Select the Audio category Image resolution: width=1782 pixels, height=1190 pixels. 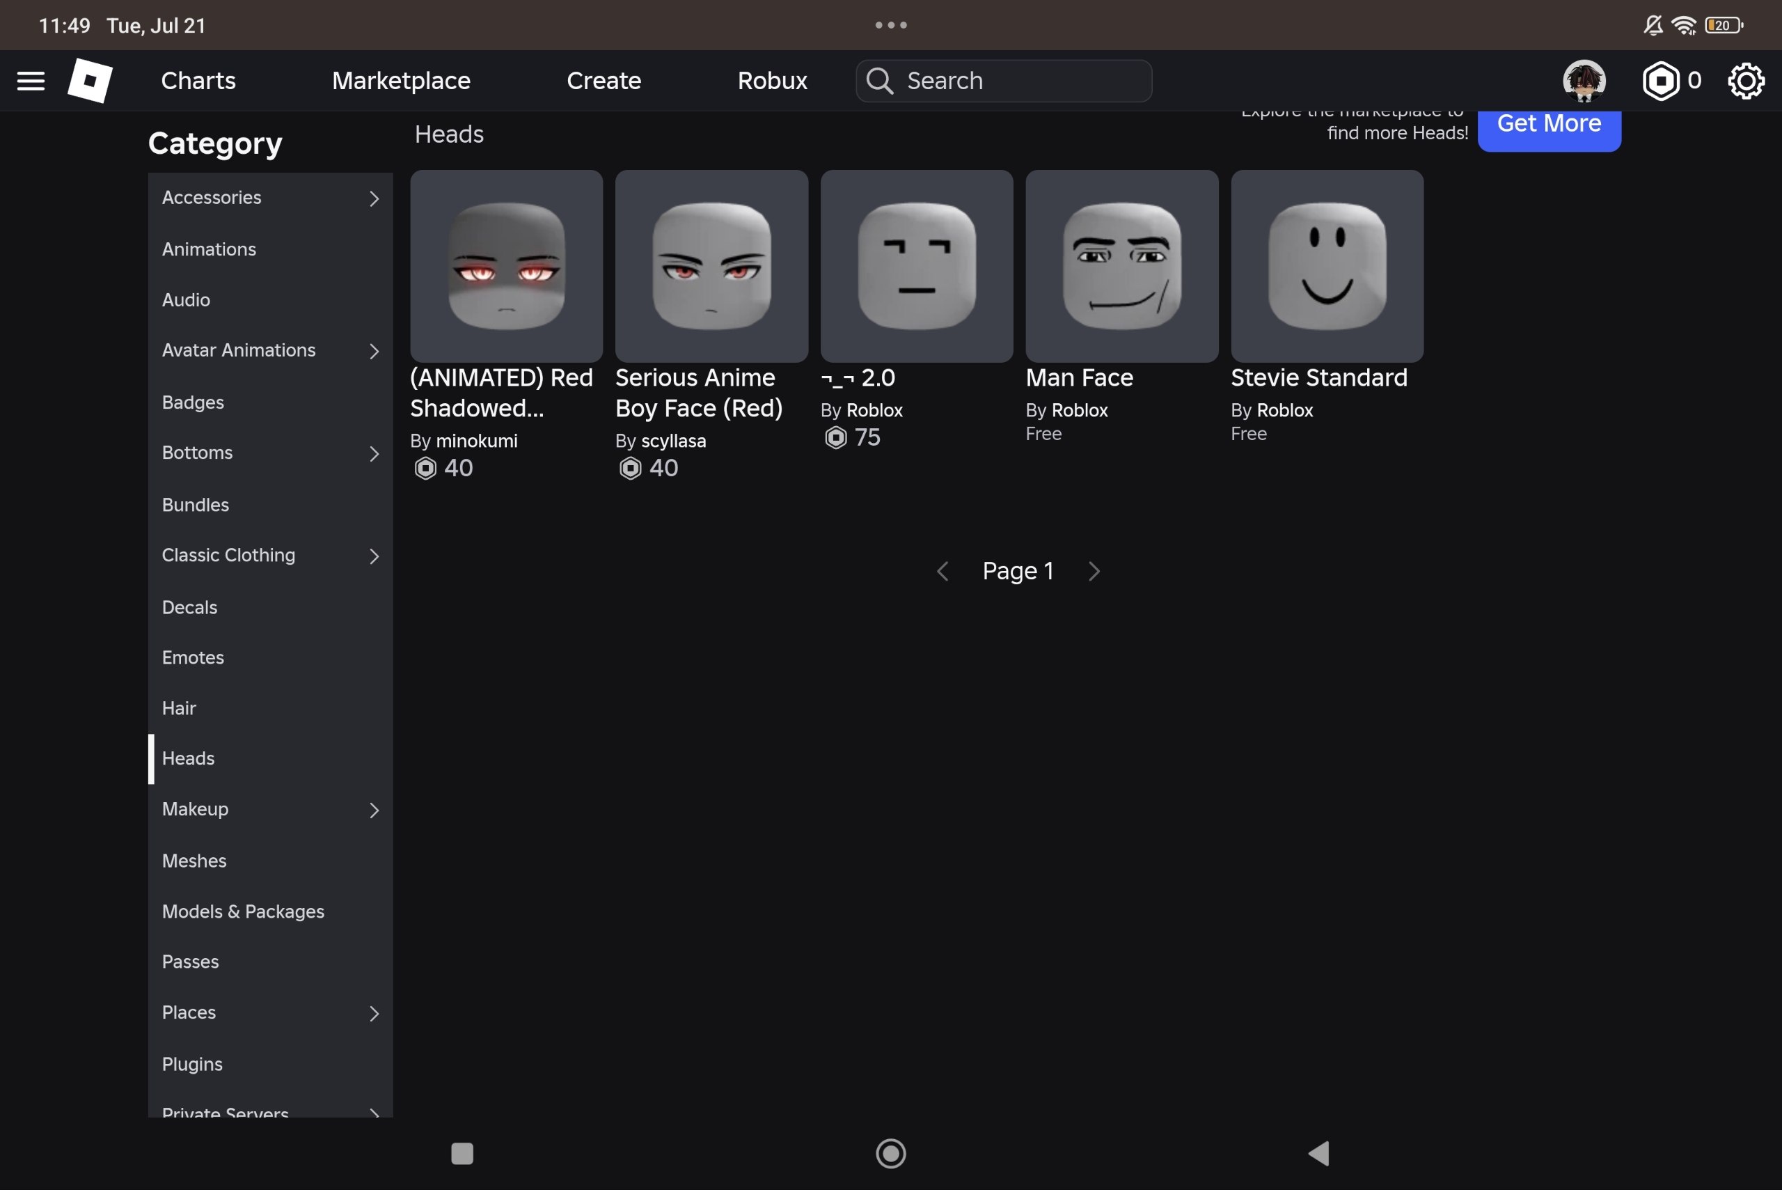pos(271,300)
